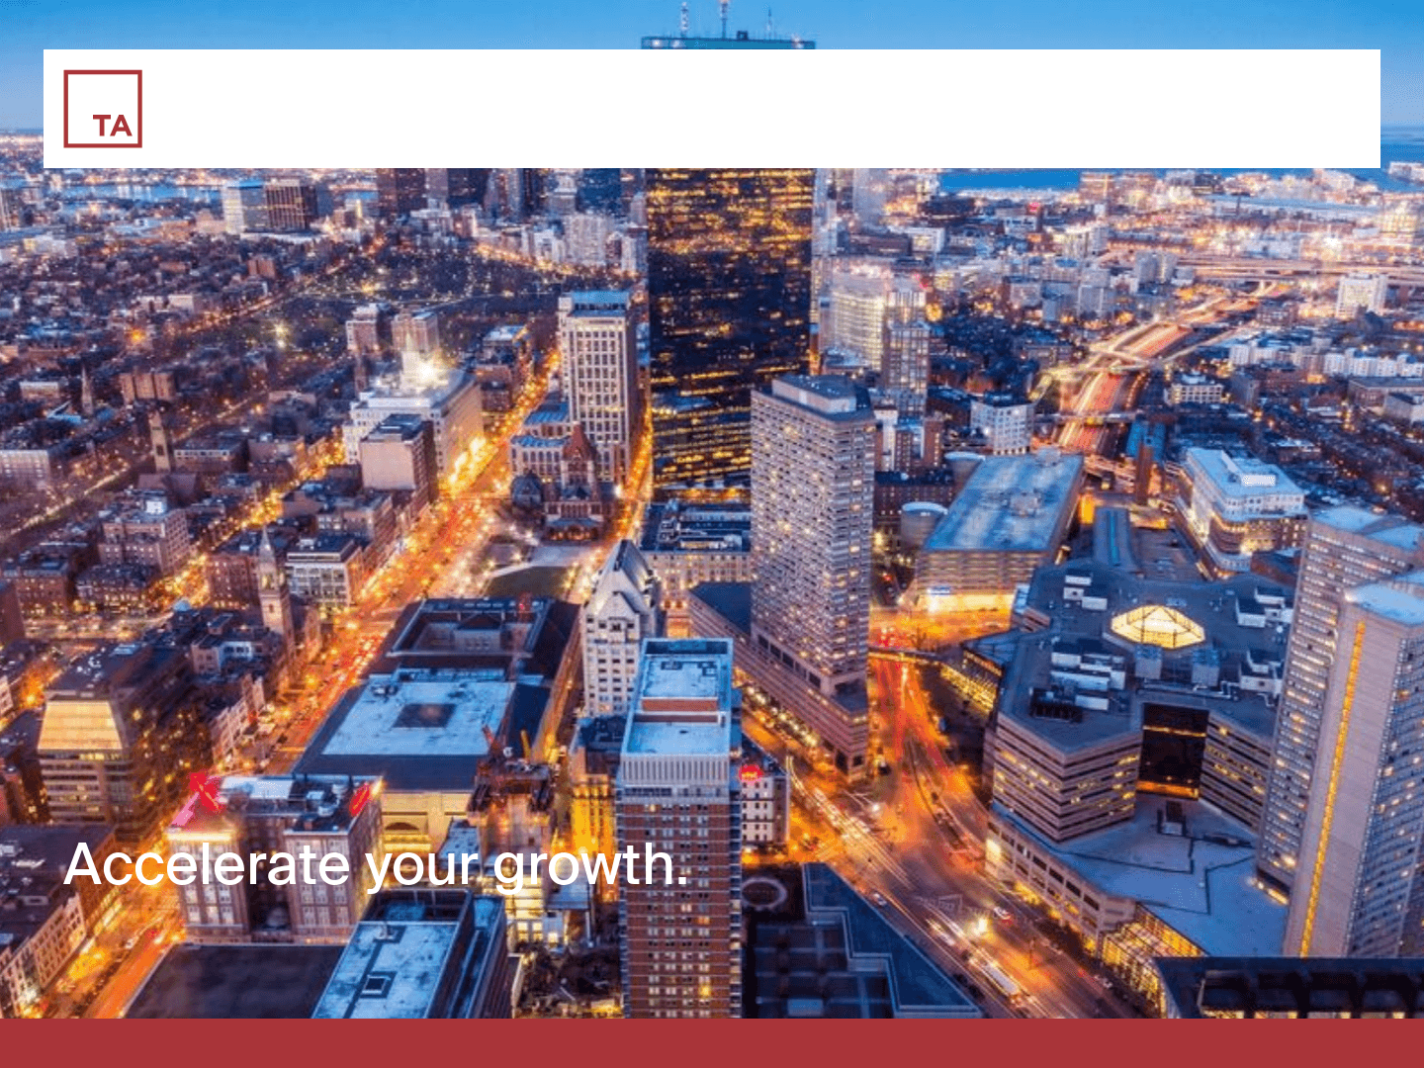Viewport: 1424px width, 1068px height.
Task: Click the red TA logo
Action: point(103,109)
